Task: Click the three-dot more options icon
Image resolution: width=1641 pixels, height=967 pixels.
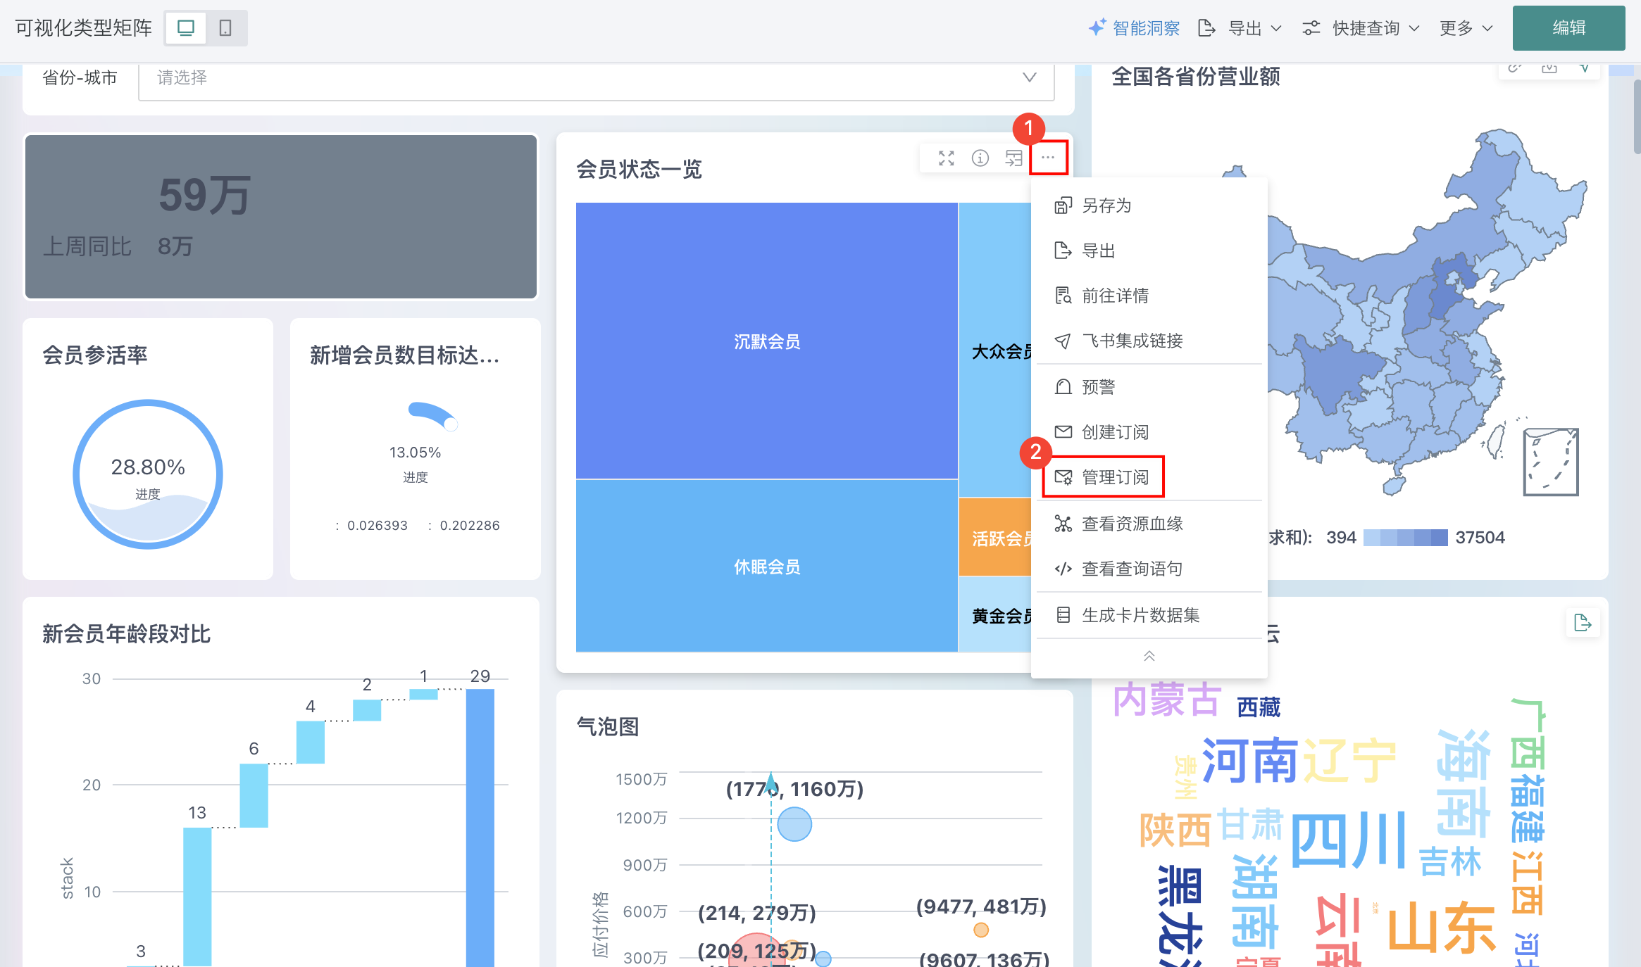Action: [1048, 158]
